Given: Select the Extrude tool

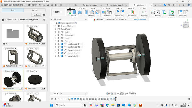Looking at the screenshot, I should coord(74,12).
